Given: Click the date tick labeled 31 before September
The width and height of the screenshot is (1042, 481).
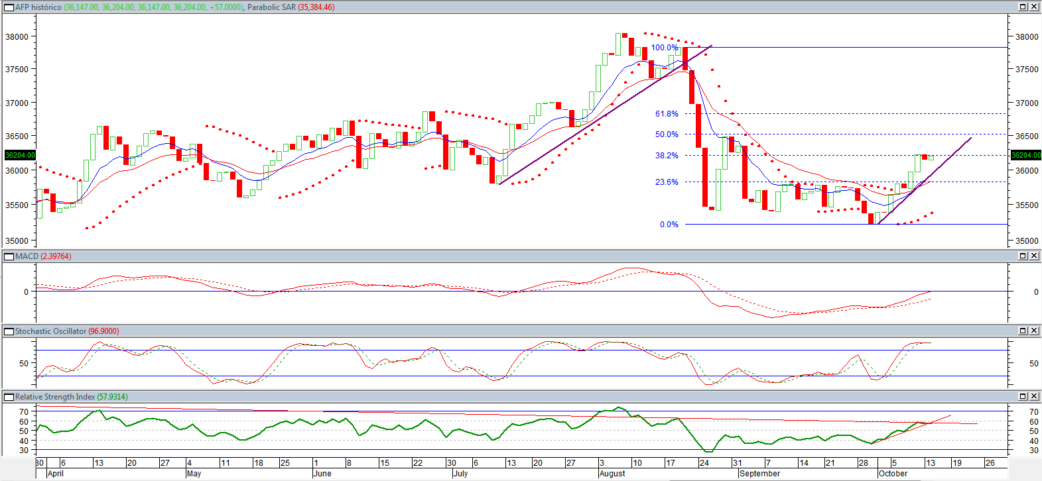Looking at the screenshot, I should pyautogui.click(x=737, y=463).
